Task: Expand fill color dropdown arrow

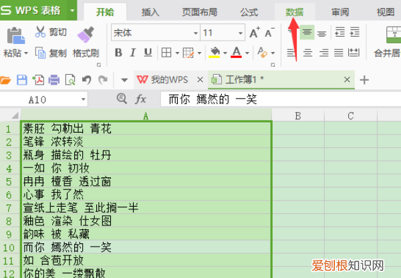Action: pyautogui.click(x=225, y=53)
